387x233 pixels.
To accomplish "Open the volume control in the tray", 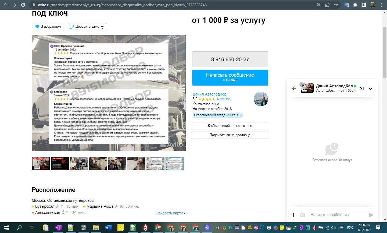I will pos(333,228).
